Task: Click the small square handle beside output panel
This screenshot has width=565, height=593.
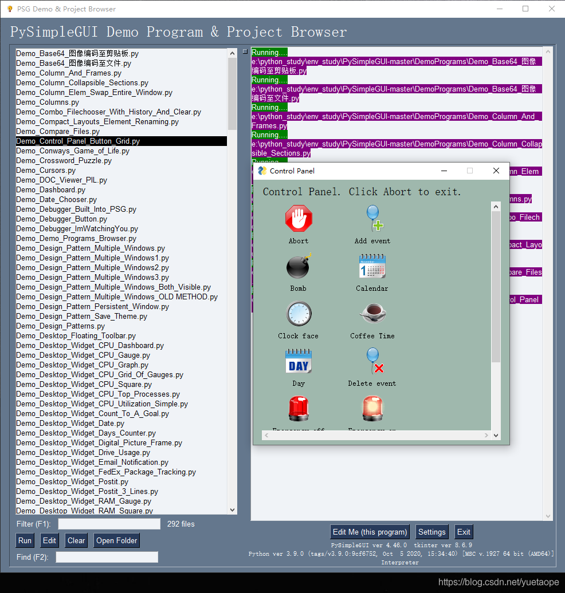Action: click(245, 52)
